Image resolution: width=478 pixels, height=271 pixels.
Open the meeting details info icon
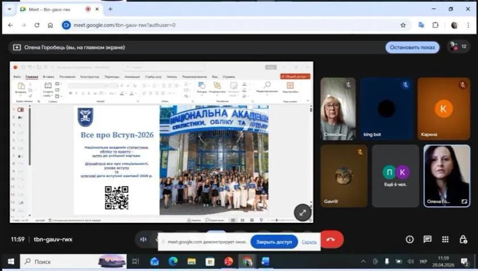pyautogui.click(x=409, y=240)
